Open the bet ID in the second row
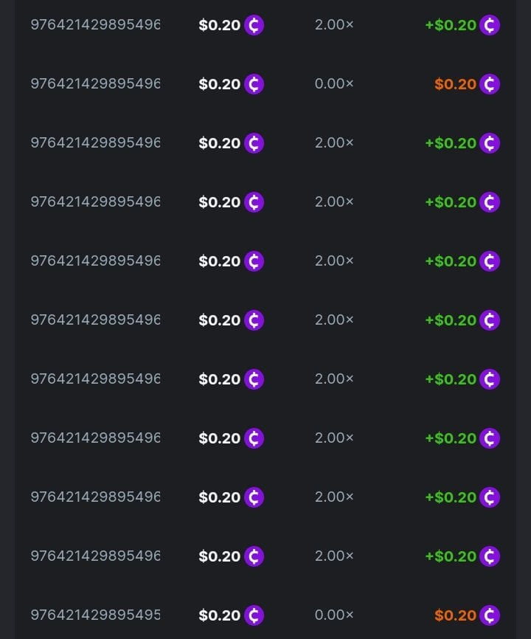The image size is (531, 639). (x=95, y=83)
